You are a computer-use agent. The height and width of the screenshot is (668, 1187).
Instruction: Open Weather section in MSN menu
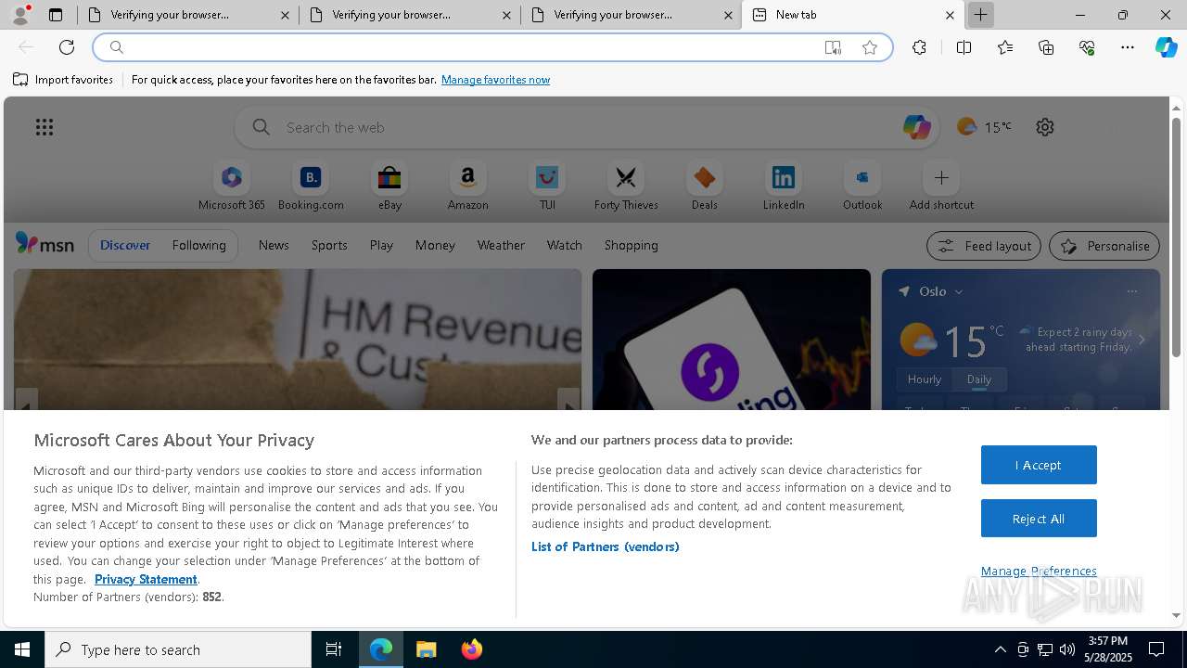click(x=501, y=245)
